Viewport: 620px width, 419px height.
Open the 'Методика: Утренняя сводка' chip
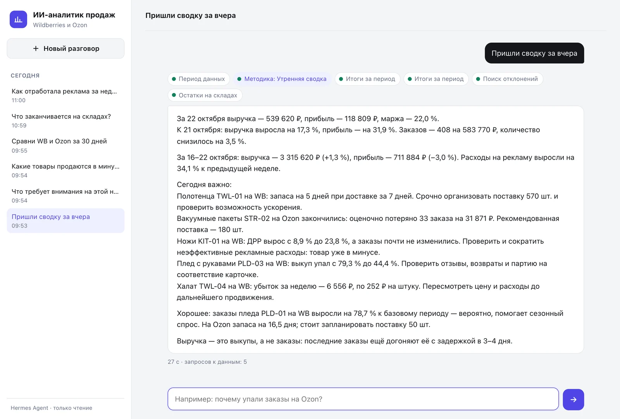282,79
